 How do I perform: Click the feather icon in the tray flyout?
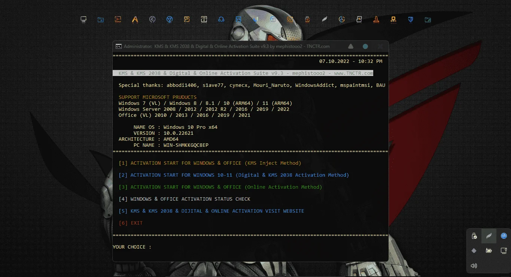489,236
